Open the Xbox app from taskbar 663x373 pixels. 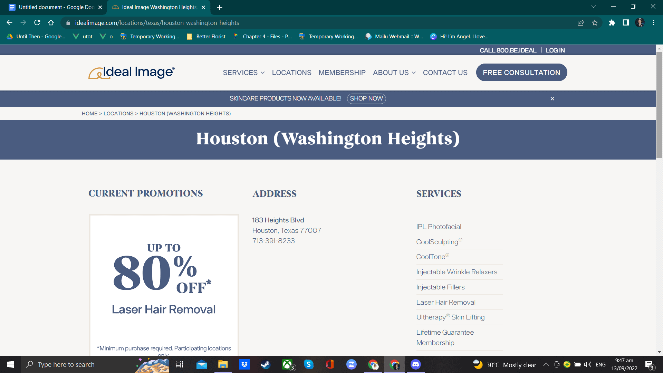pyautogui.click(x=288, y=364)
